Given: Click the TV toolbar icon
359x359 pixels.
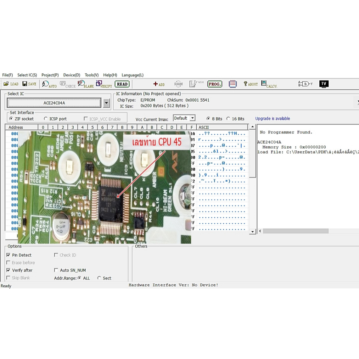Looking at the screenshot, I should tap(324, 84).
